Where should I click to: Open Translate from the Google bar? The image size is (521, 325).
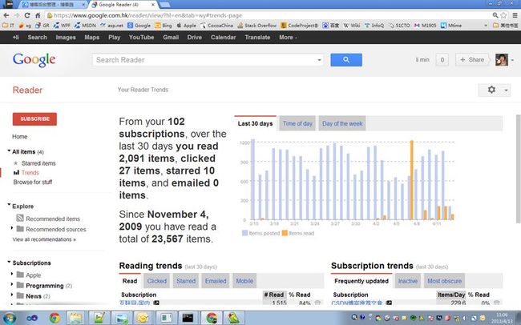coord(257,38)
